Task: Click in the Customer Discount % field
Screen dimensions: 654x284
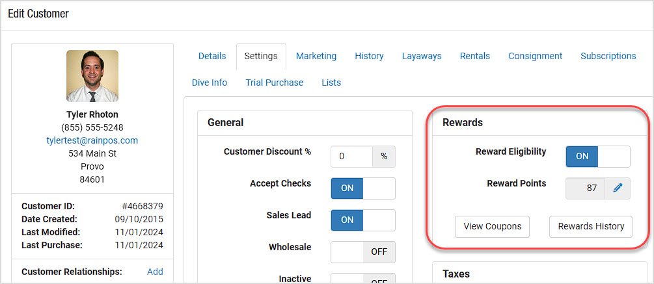Action: (x=351, y=156)
